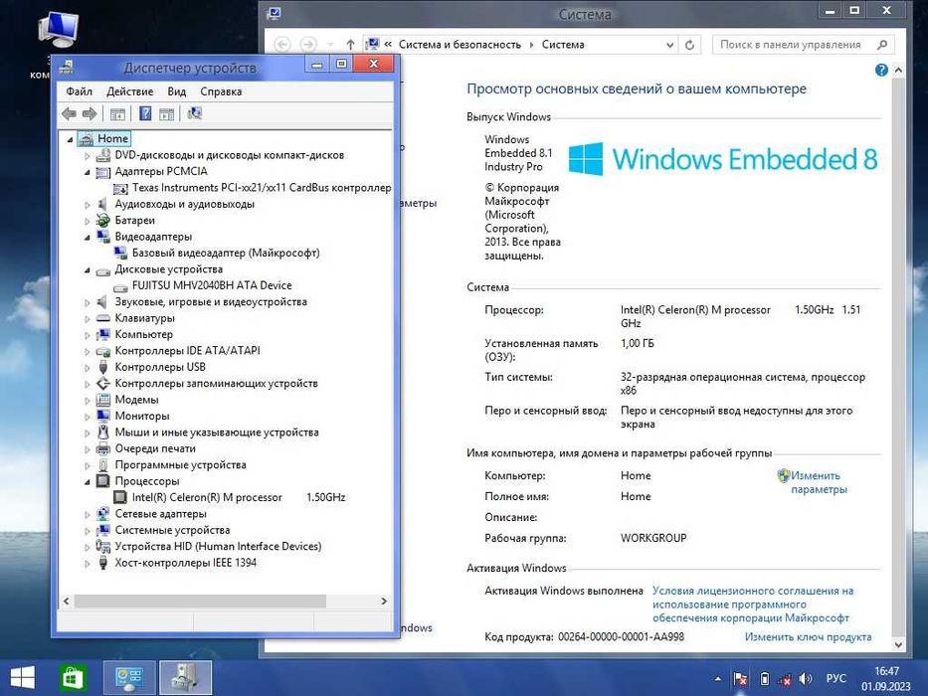Expand DVD-дисководы и дисководы компакт-дисков
928x696 pixels.
(x=87, y=156)
